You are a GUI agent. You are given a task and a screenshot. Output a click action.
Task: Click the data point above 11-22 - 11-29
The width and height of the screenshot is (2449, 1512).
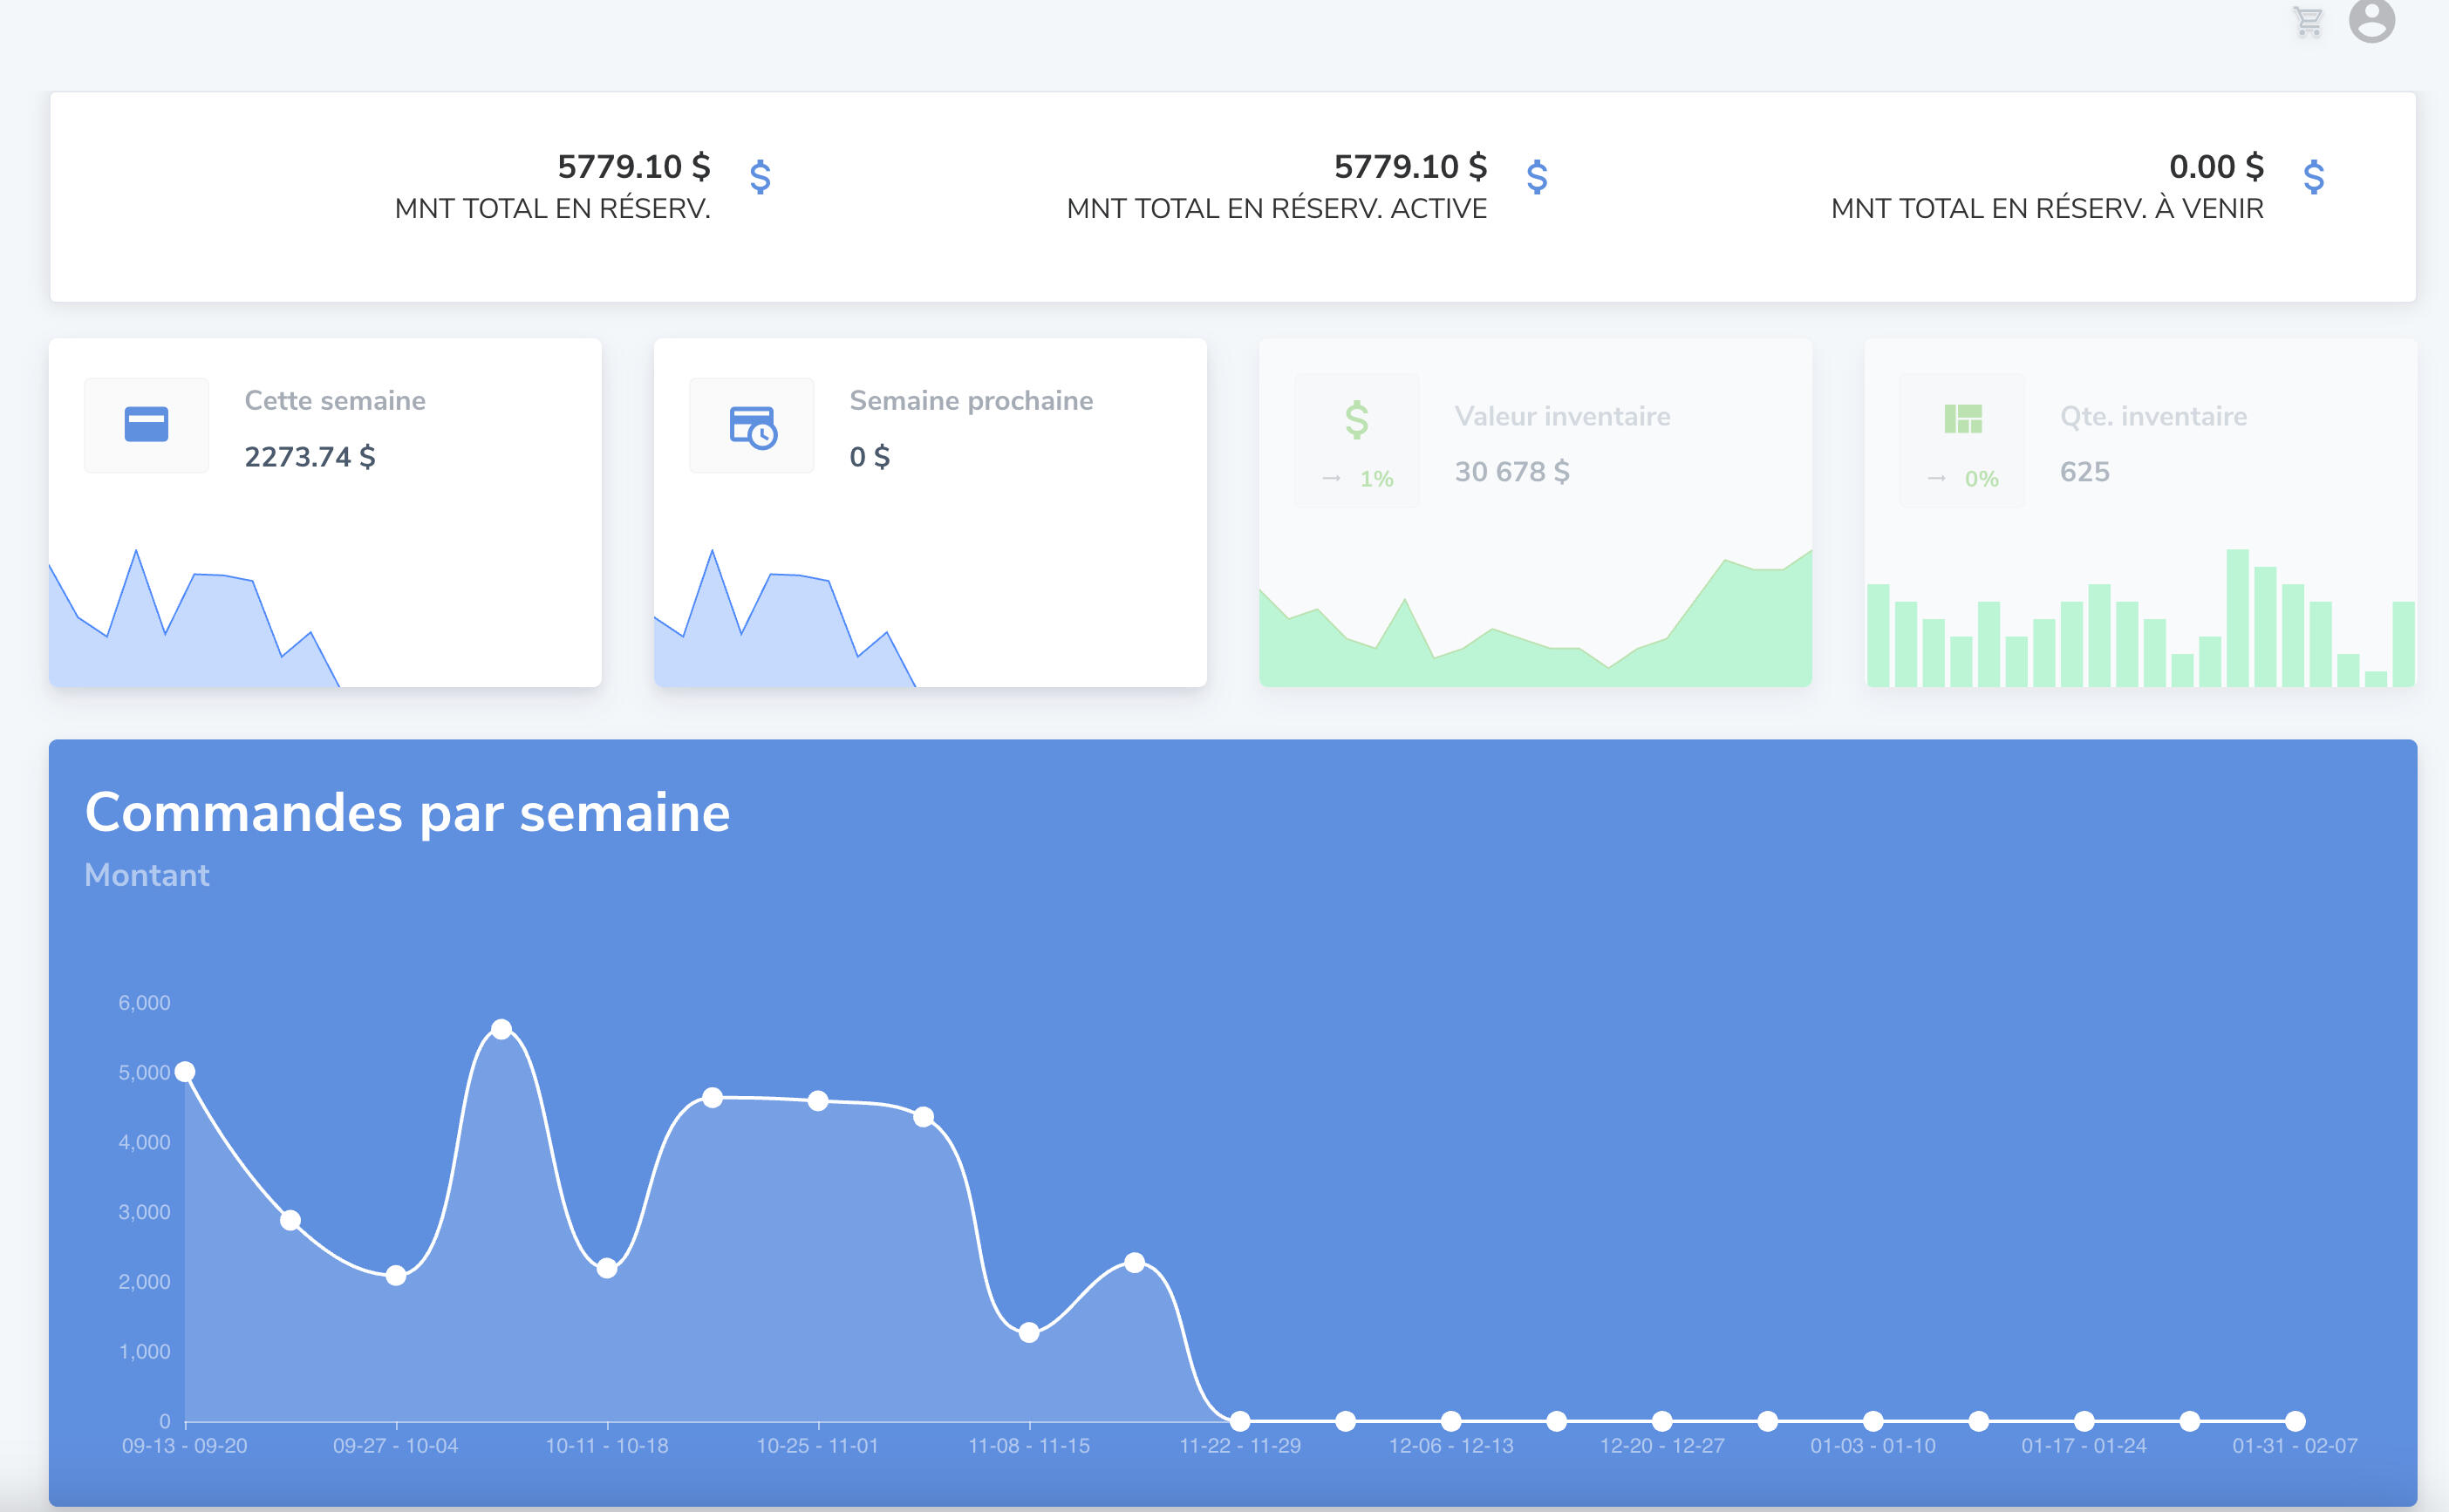coord(1240,1420)
